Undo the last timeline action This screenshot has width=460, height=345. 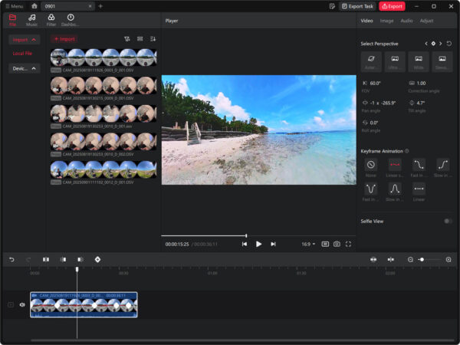[x=11, y=260]
